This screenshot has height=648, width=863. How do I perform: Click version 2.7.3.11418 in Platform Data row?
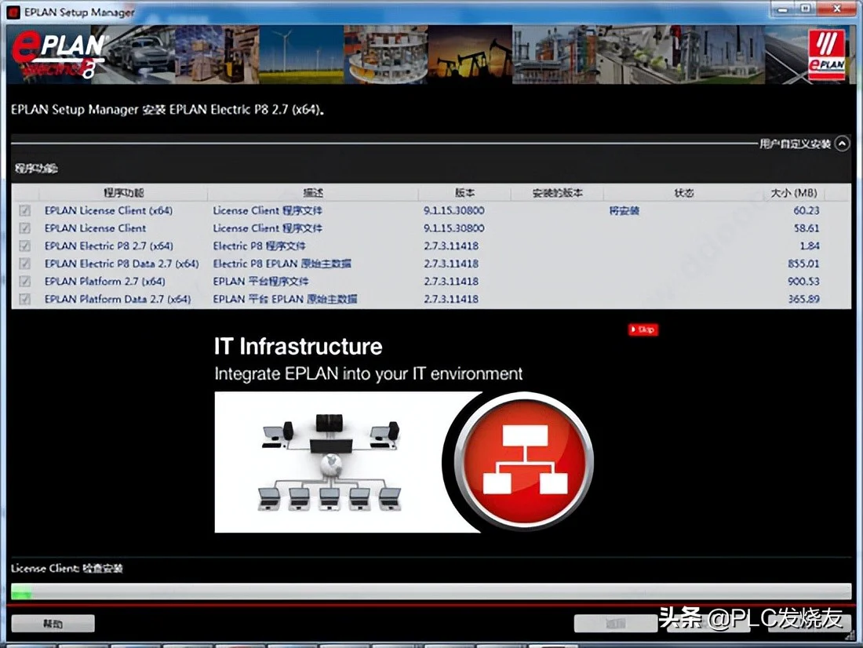pos(451,299)
